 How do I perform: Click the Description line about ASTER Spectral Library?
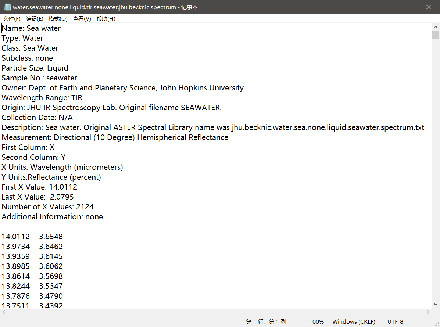coord(213,127)
